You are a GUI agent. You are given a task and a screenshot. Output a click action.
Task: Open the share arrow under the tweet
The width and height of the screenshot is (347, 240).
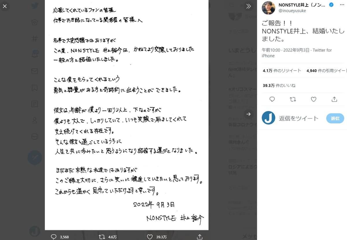pyautogui.click(x=334, y=99)
